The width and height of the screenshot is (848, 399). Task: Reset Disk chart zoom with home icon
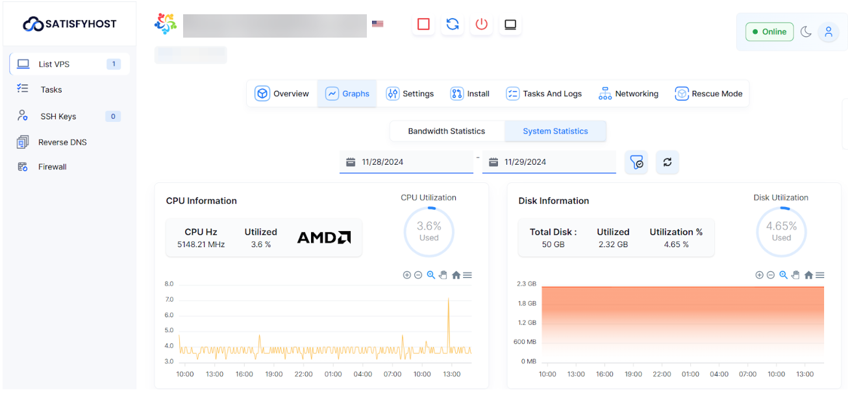(x=808, y=275)
